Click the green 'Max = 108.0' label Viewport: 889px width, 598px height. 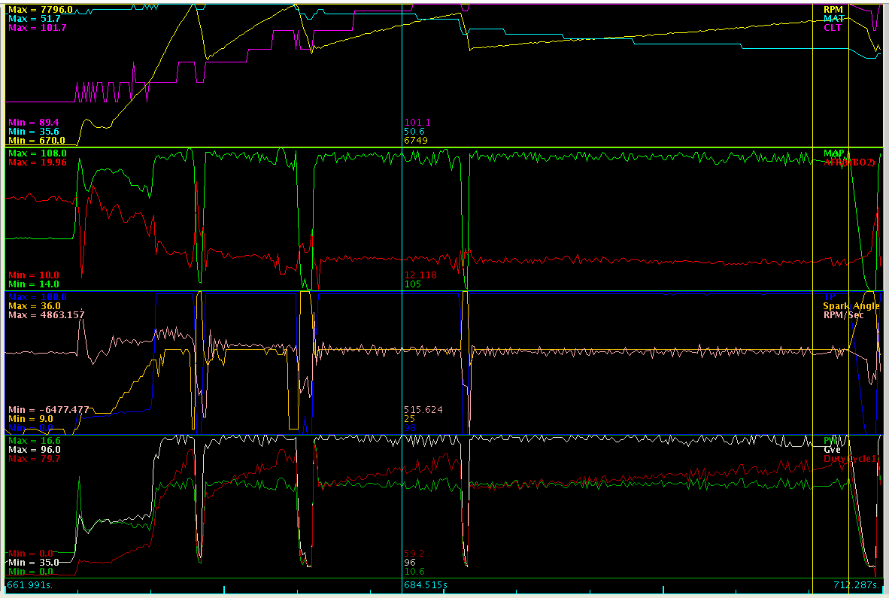coord(37,153)
